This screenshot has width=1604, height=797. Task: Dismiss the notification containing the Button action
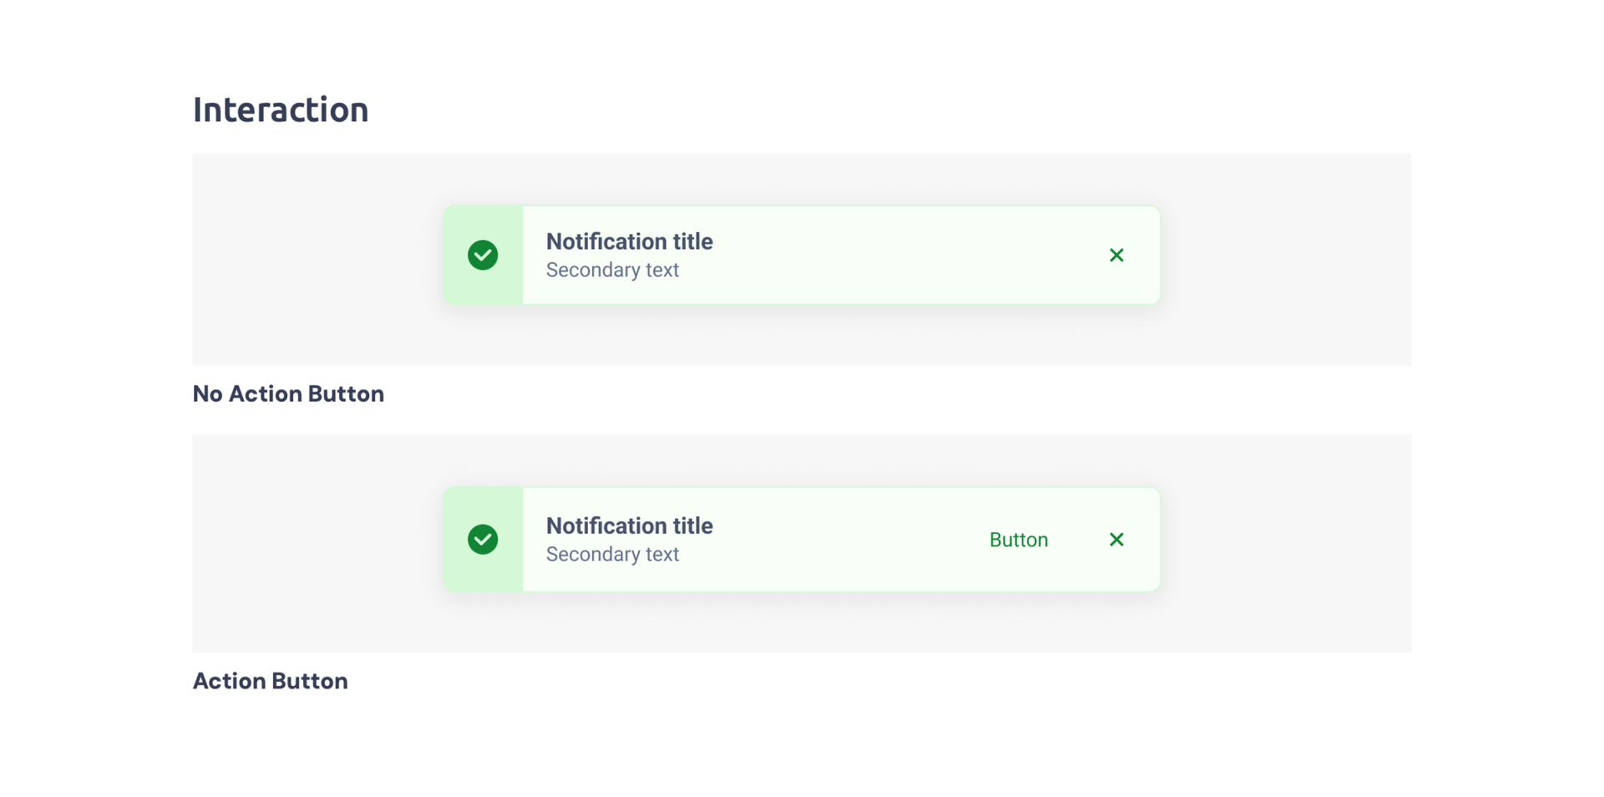click(x=1116, y=540)
